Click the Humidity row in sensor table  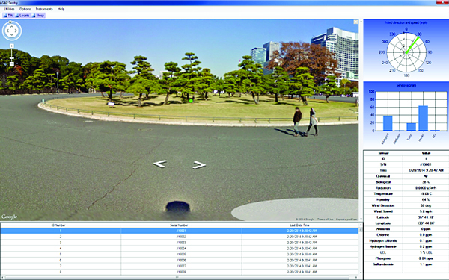[x=406, y=199]
